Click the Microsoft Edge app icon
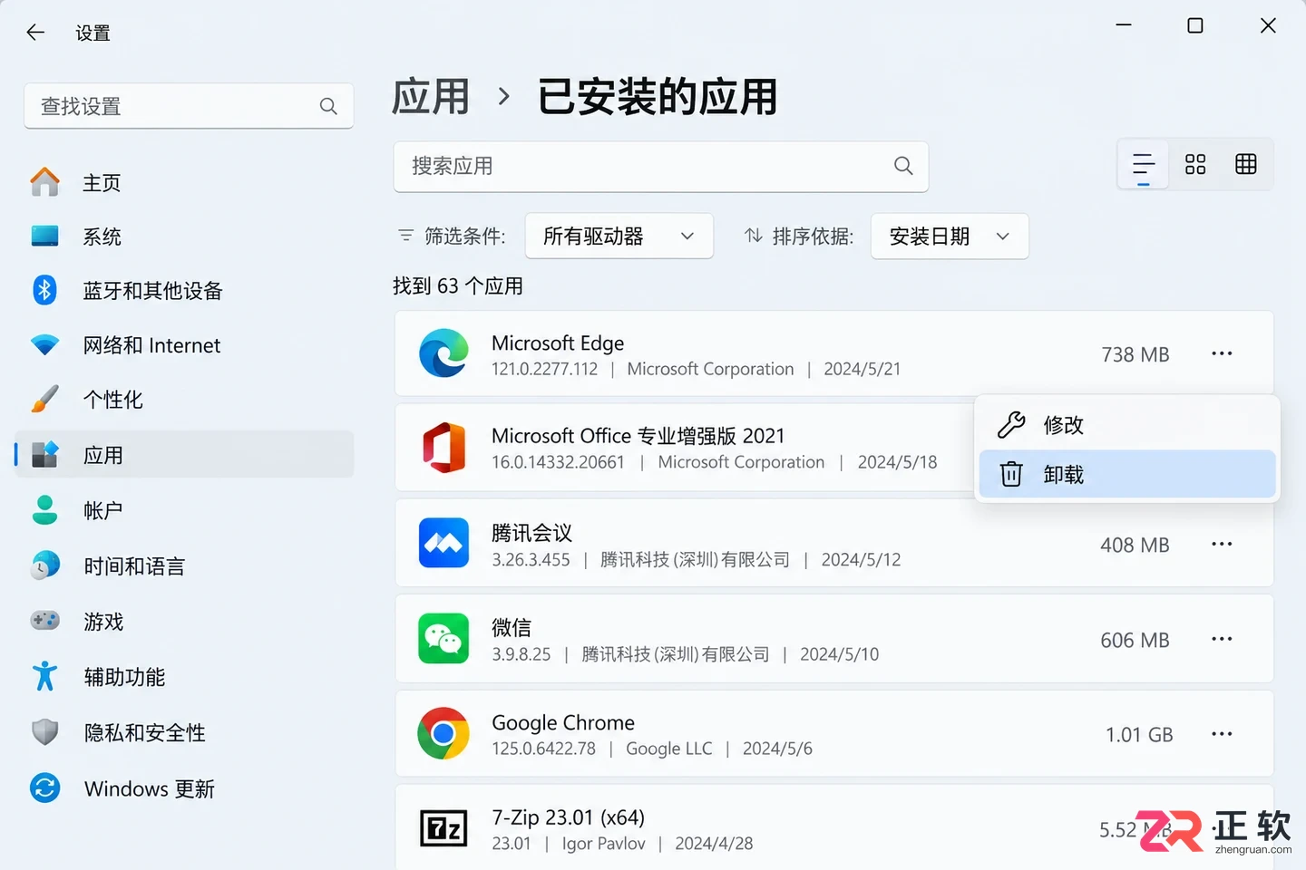1306x870 pixels. [443, 353]
